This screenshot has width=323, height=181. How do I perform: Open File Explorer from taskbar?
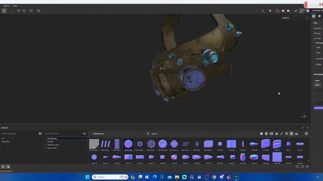coord(177,177)
